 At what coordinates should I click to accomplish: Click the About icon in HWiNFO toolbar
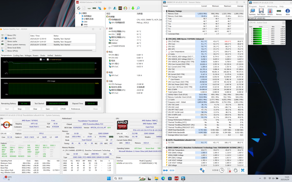tap(288, 12)
